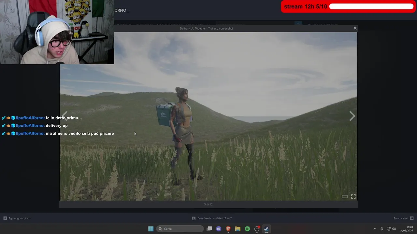Expand hidden system tray icons chevron

[x=375, y=229]
